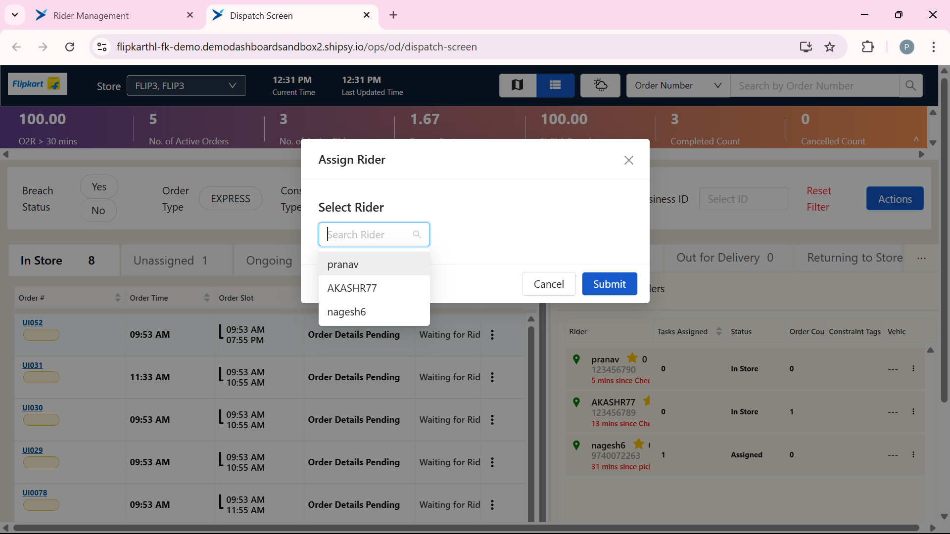Close the Dispatch Screen browser tab
This screenshot has height=534, width=950.
click(x=367, y=15)
